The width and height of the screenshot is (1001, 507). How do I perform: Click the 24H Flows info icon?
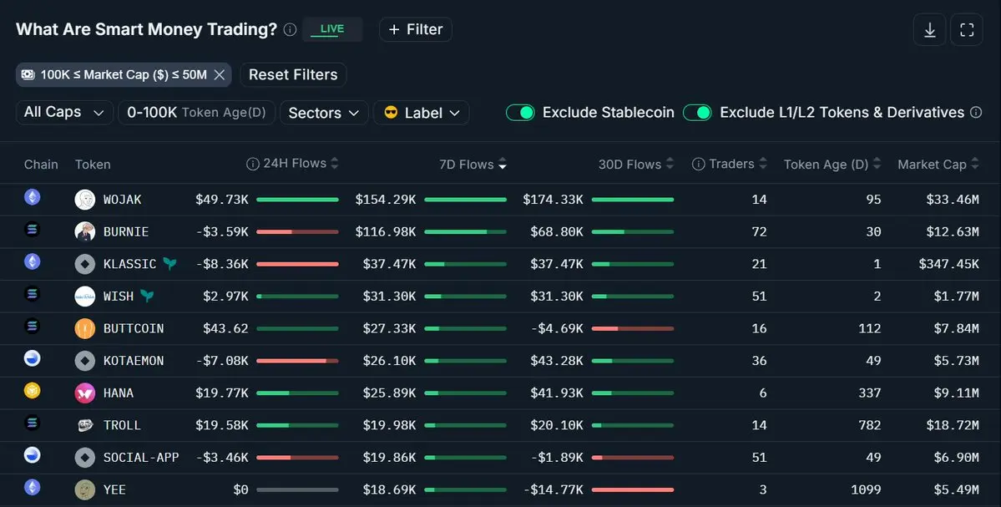[253, 164]
